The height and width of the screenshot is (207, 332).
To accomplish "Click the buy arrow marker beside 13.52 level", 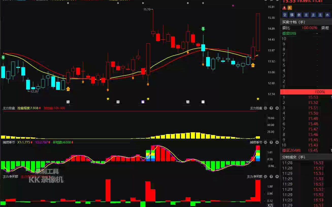I will click(253, 65).
